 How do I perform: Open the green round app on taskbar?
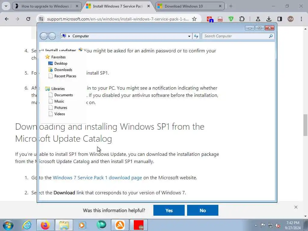(x=101, y=225)
